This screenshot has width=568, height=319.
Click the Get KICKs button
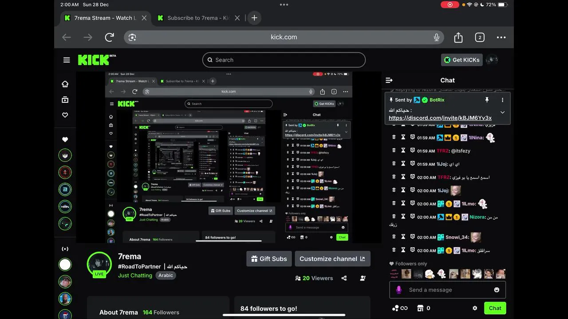pos(461,60)
